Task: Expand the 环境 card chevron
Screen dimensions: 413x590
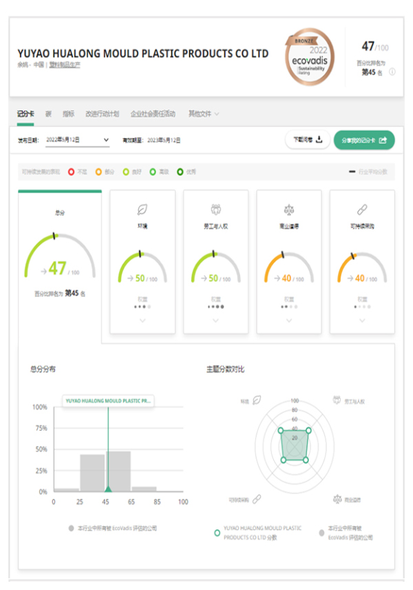Action: click(142, 321)
